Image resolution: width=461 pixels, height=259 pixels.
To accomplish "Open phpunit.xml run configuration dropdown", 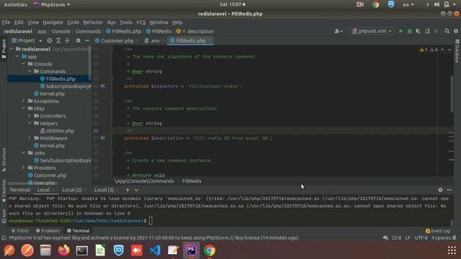I will [x=372, y=31].
